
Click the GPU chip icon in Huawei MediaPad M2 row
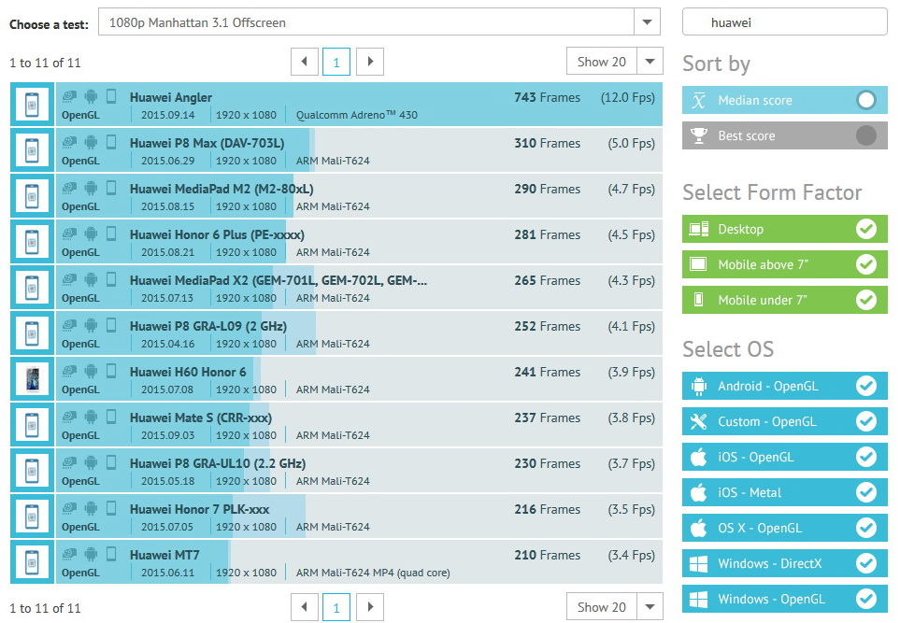(x=69, y=188)
